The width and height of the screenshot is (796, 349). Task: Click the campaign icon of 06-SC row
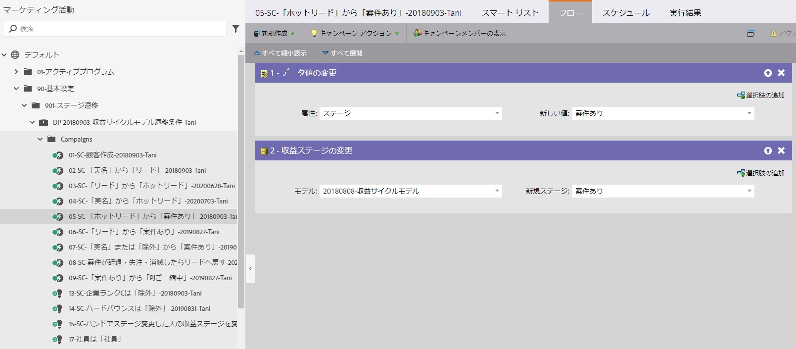pyautogui.click(x=58, y=232)
